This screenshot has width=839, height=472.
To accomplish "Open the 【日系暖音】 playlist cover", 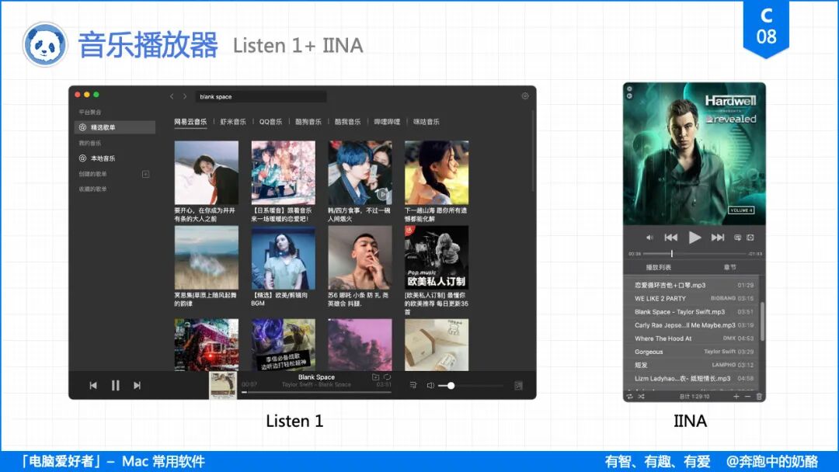I will 283,172.
